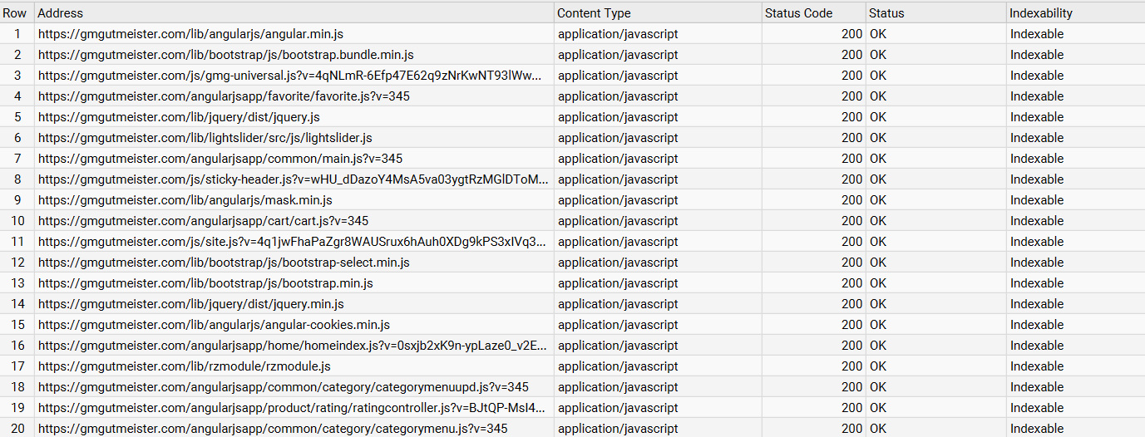Click the Indexable cell for mask.min.js
Viewport: 1145px width, 437px height.
[1037, 200]
